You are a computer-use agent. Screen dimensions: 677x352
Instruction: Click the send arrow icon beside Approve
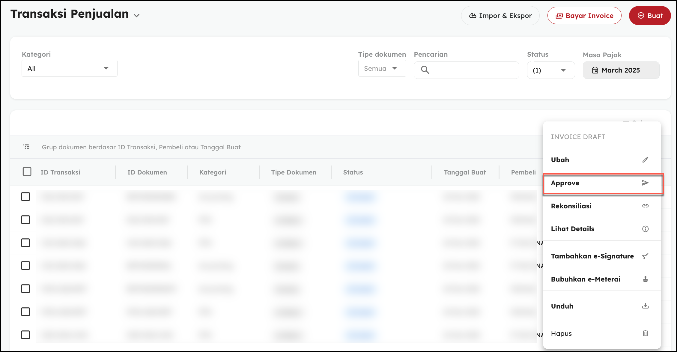click(645, 183)
